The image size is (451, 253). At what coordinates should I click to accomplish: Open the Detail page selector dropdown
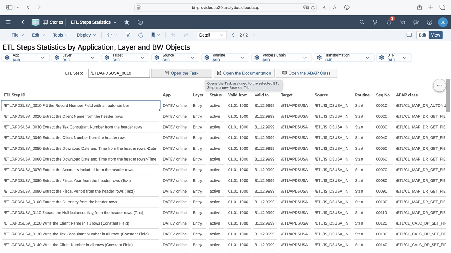pos(211,35)
